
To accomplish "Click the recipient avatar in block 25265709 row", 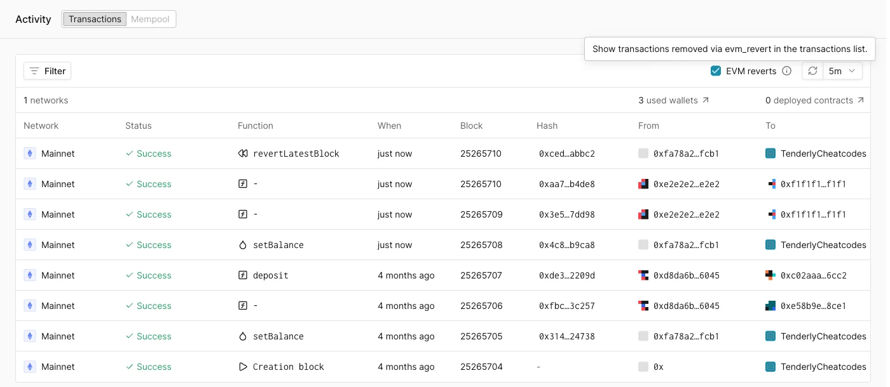I will [772, 214].
